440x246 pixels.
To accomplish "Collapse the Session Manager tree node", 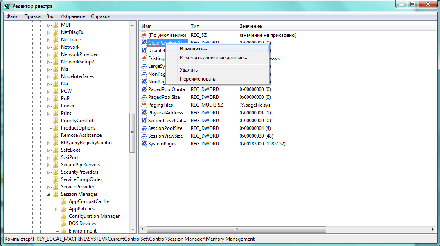I will pyautogui.click(x=49, y=195).
